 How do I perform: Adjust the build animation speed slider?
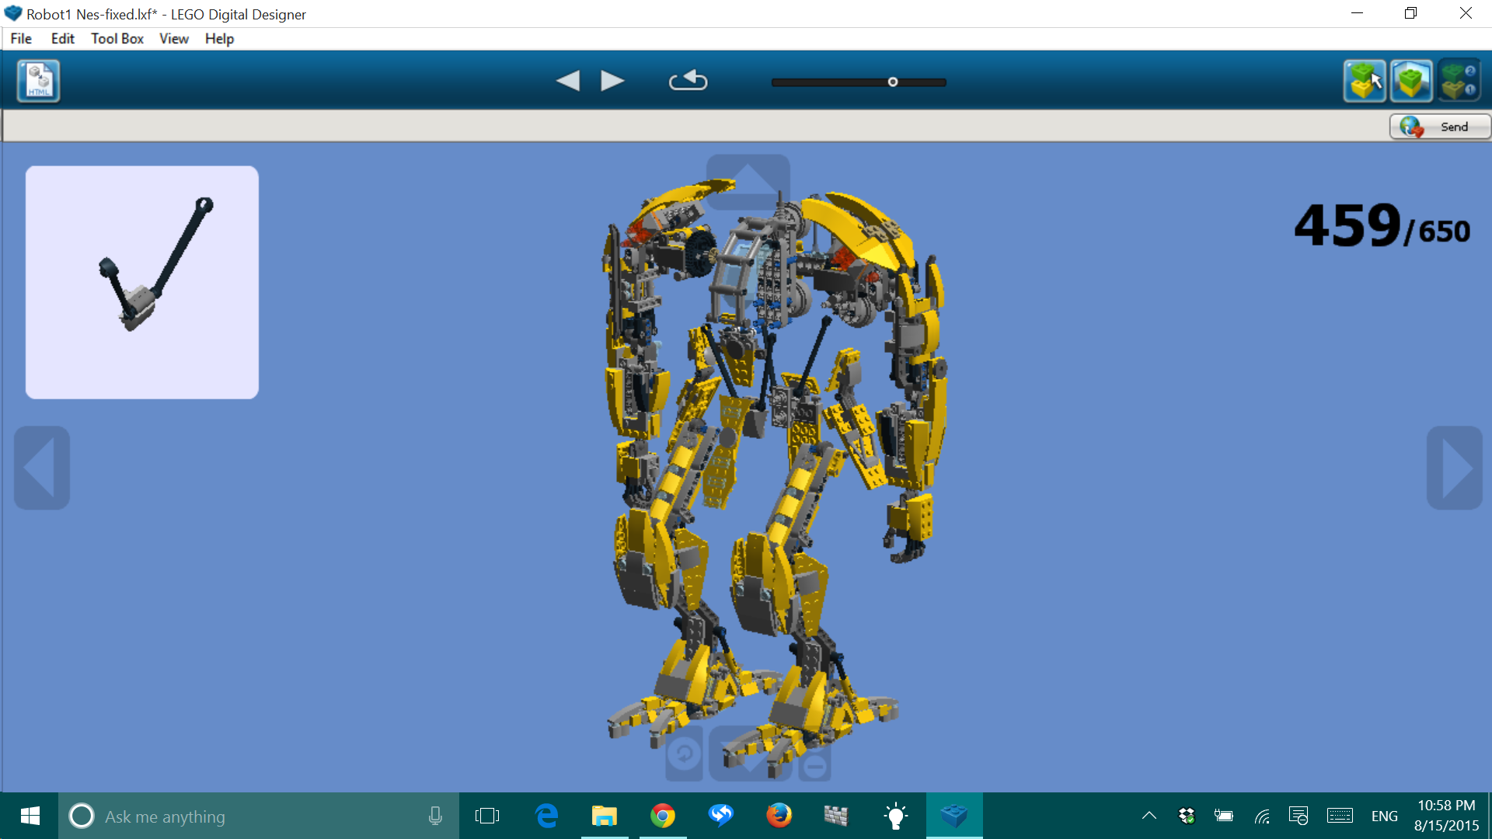[892, 82]
